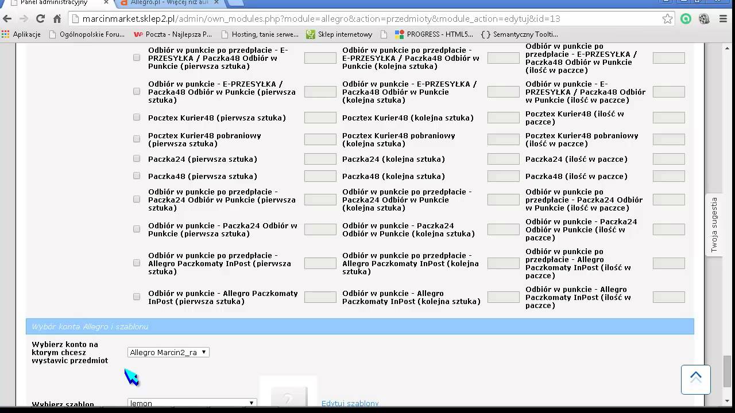Open the Twoja sugestia side tab
735x413 pixels.
[x=714, y=225]
